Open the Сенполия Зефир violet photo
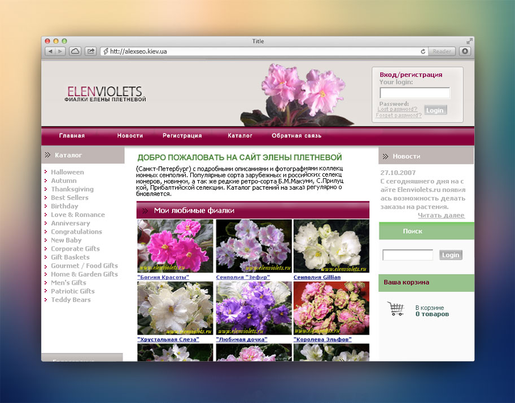Image resolution: width=515 pixels, height=403 pixels. pyautogui.click(x=254, y=246)
